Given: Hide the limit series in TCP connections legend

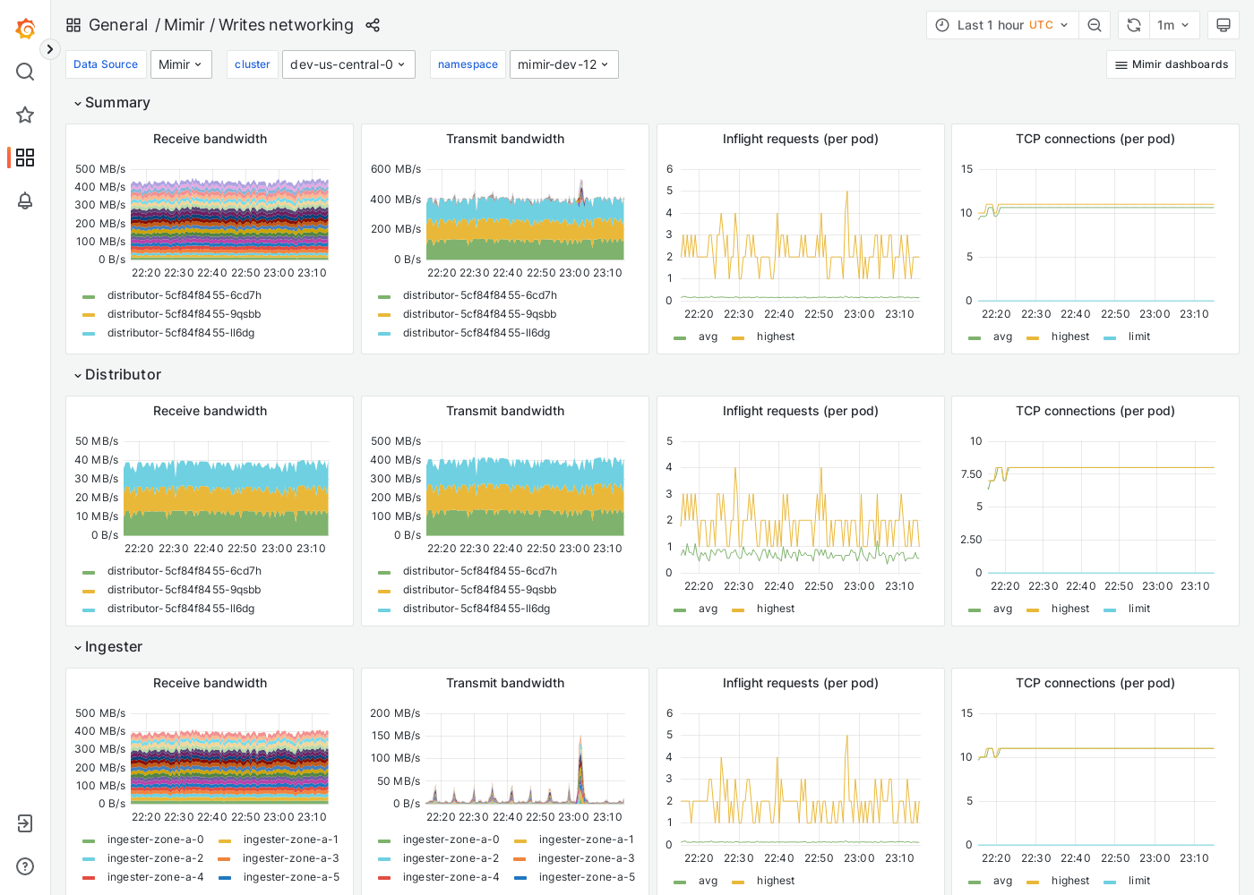Looking at the screenshot, I should [1138, 336].
